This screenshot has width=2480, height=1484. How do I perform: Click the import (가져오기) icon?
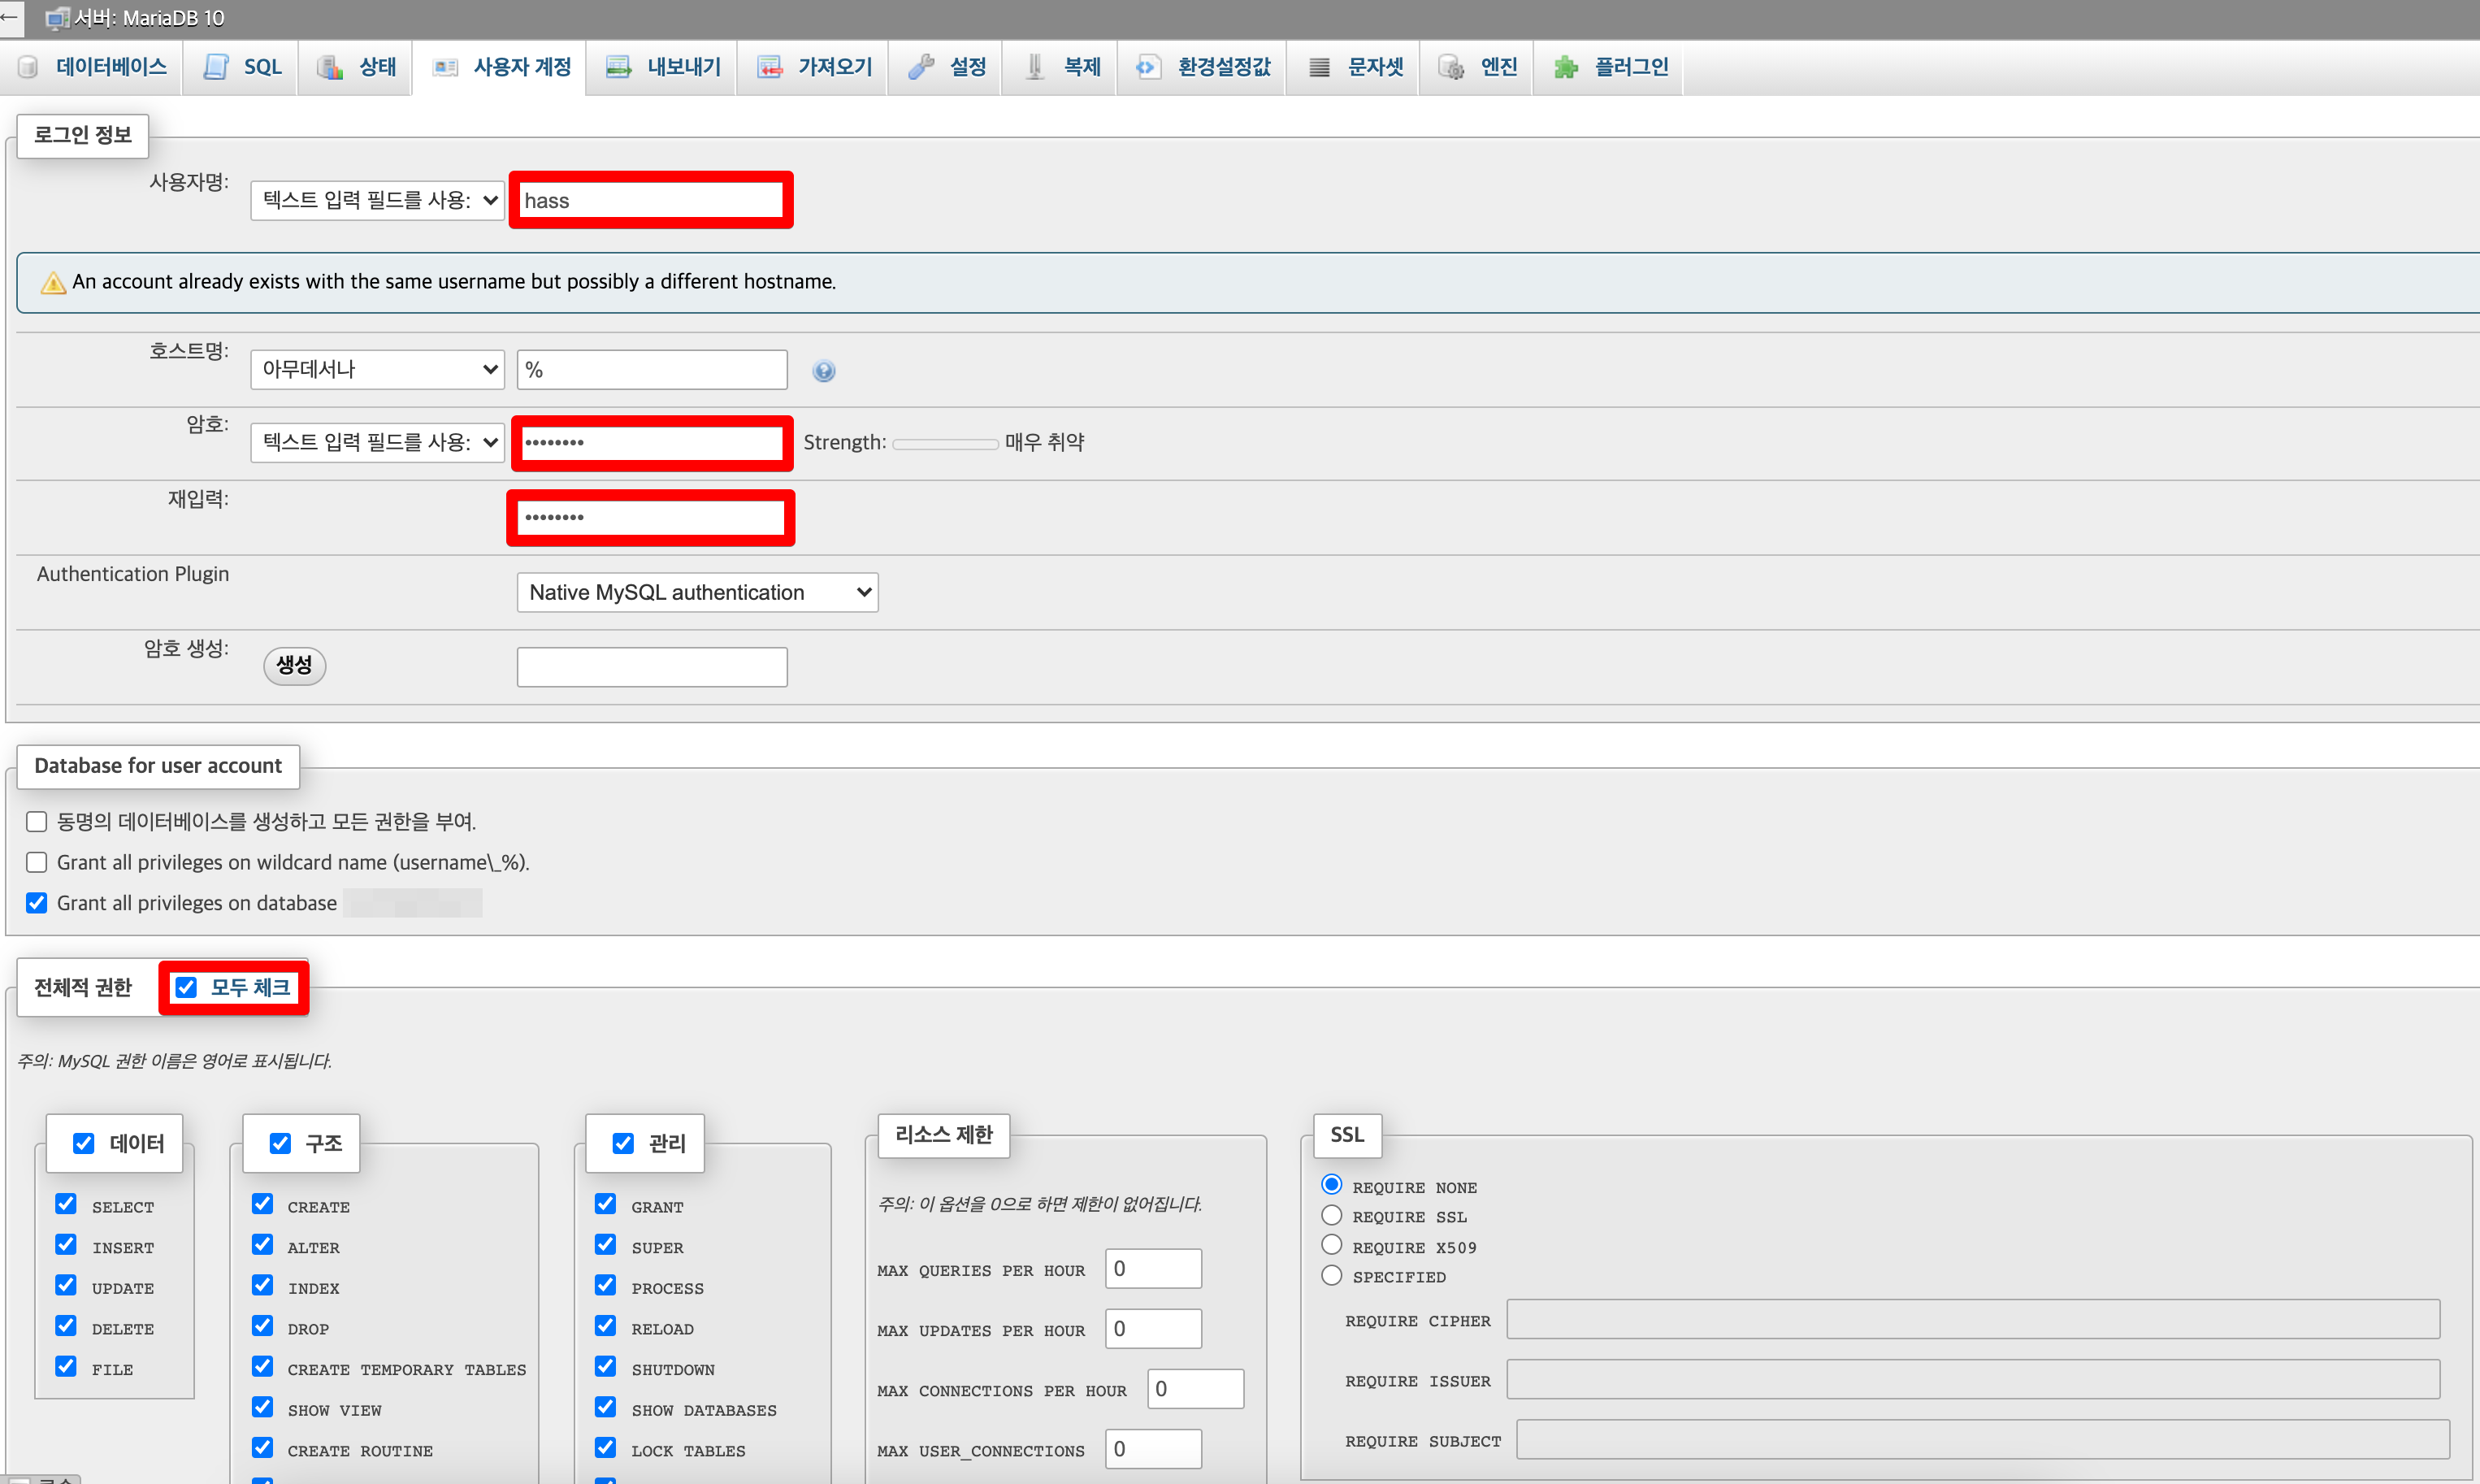point(769,67)
